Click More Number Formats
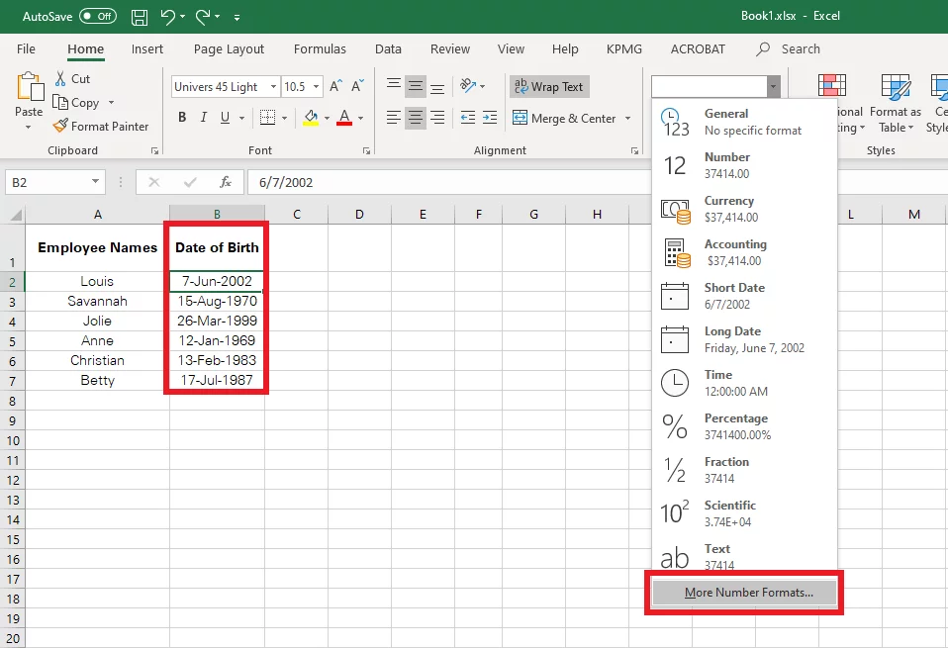The image size is (948, 648). pos(744,592)
